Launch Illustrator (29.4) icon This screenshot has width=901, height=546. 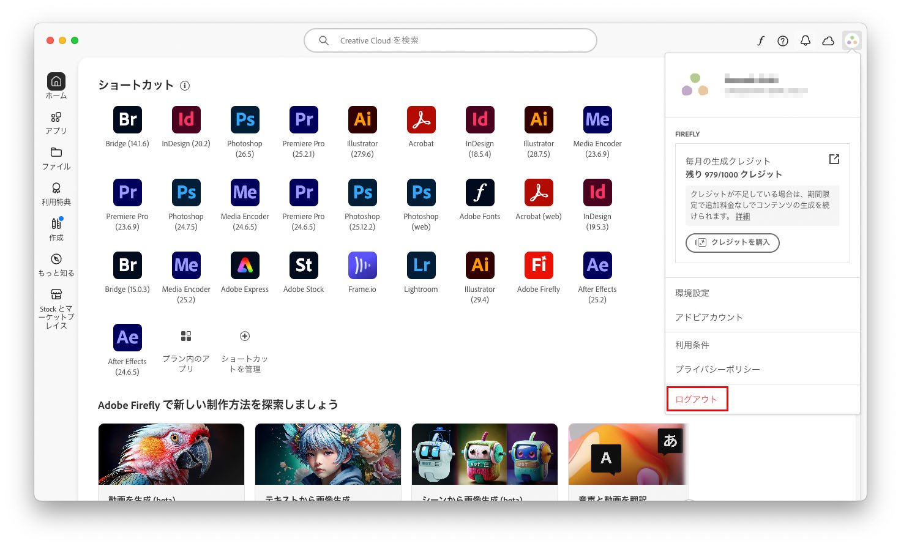coord(480,265)
